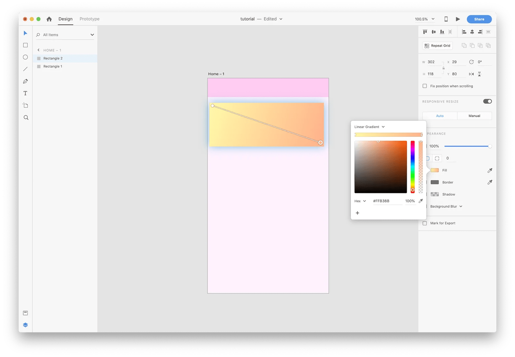Toggle the Layers panel icon
This screenshot has width=515, height=357.
tap(25, 325)
